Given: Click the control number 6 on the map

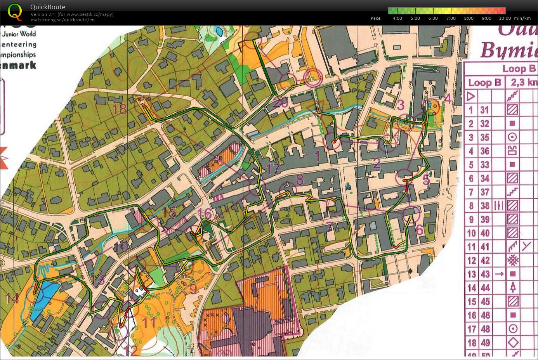Looking at the screenshot, I should [419, 230].
